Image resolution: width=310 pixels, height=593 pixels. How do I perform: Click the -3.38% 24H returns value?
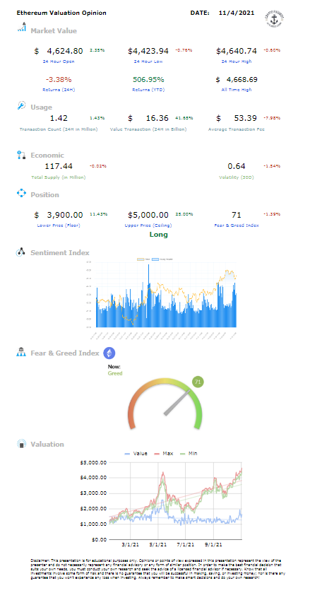click(x=59, y=79)
